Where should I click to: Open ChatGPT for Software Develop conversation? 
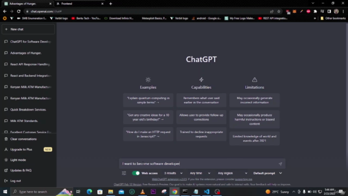[28, 41]
